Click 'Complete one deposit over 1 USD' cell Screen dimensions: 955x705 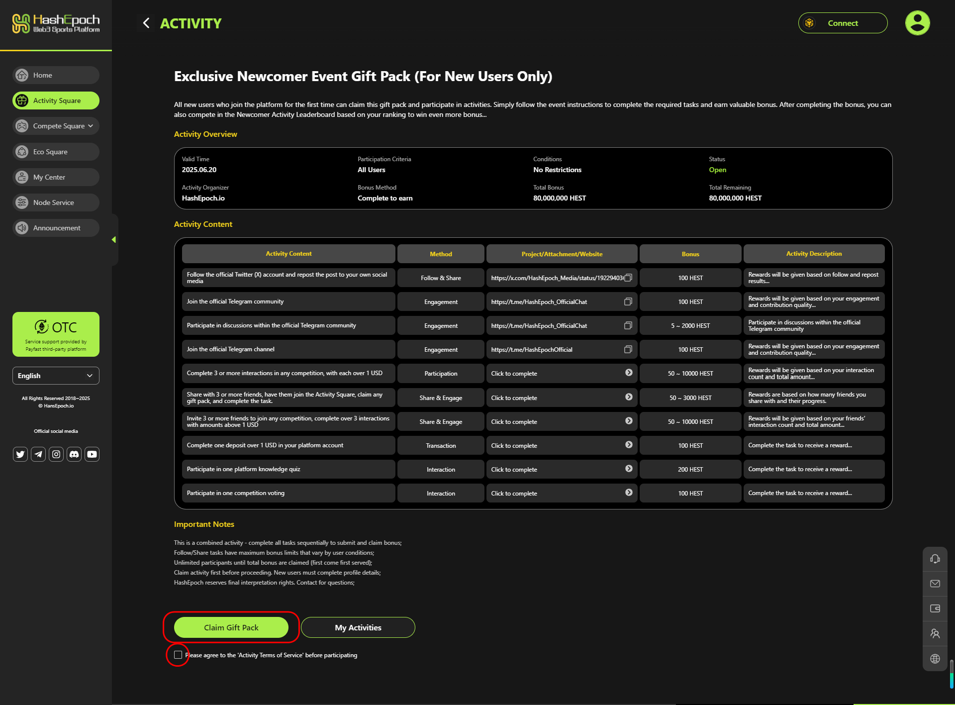[x=288, y=445]
